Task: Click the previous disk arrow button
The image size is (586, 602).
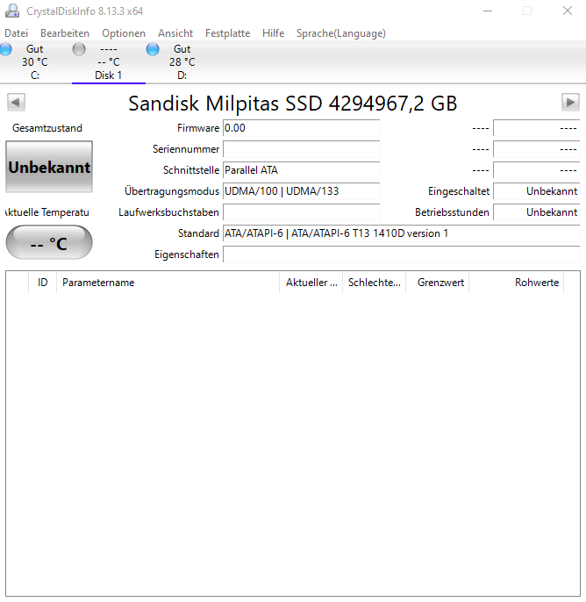Action: (16, 102)
